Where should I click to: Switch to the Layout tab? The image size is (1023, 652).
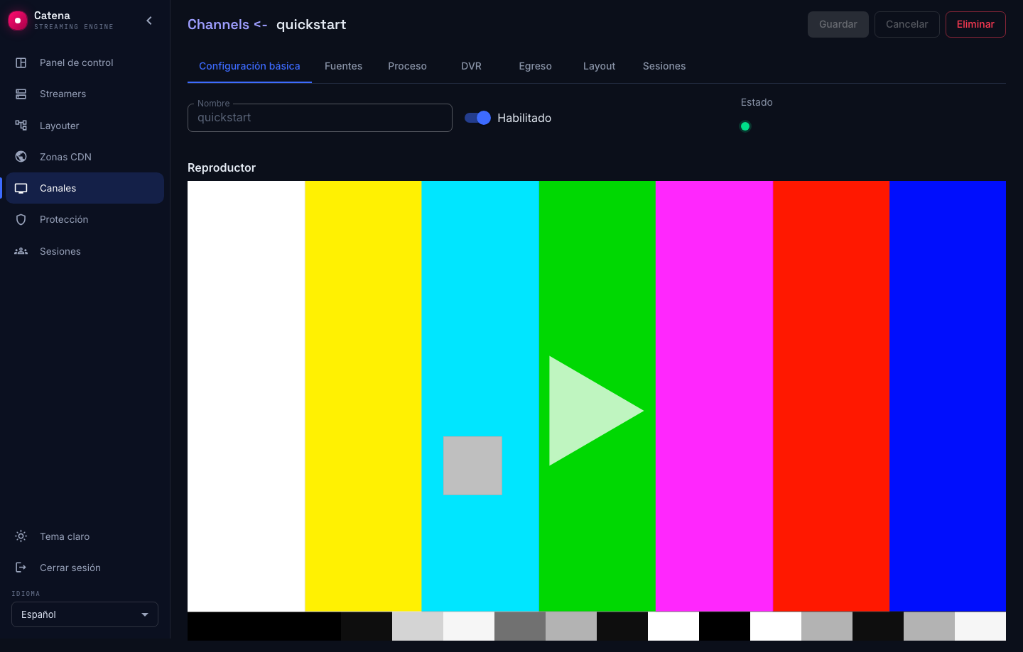click(599, 66)
